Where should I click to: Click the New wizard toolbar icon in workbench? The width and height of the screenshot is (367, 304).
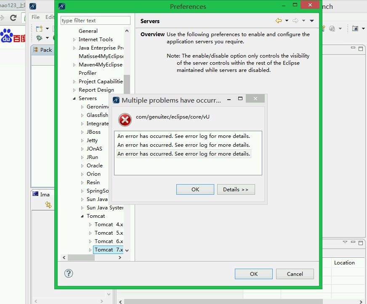[x=39, y=29]
